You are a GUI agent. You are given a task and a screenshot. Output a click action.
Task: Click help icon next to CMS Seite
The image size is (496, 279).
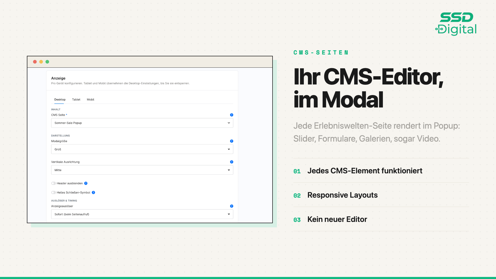pyautogui.click(x=231, y=115)
